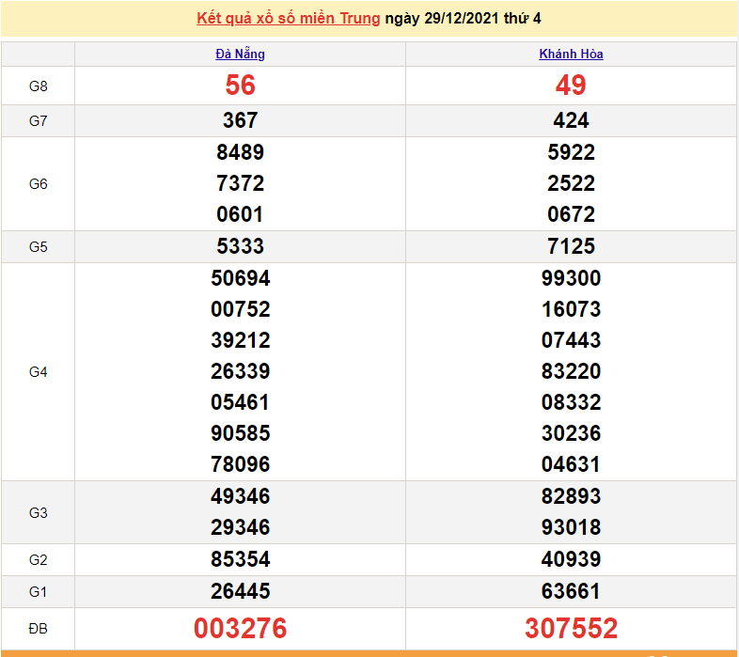Open the Khánh Hòa province link
This screenshot has height=657, width=739.
571,55
